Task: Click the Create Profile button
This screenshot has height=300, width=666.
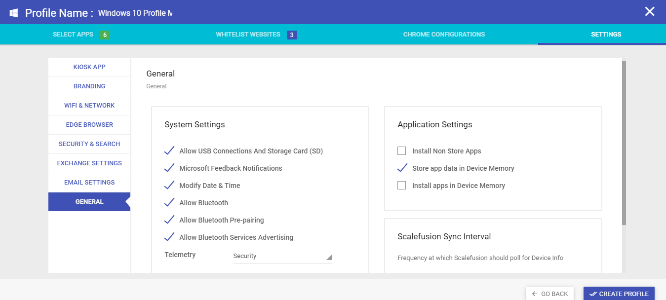Action: coord(619,294)
